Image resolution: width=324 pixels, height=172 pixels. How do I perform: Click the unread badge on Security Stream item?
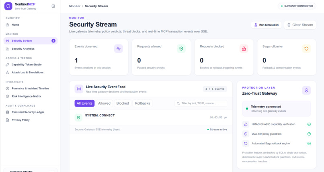pos(53,41)
